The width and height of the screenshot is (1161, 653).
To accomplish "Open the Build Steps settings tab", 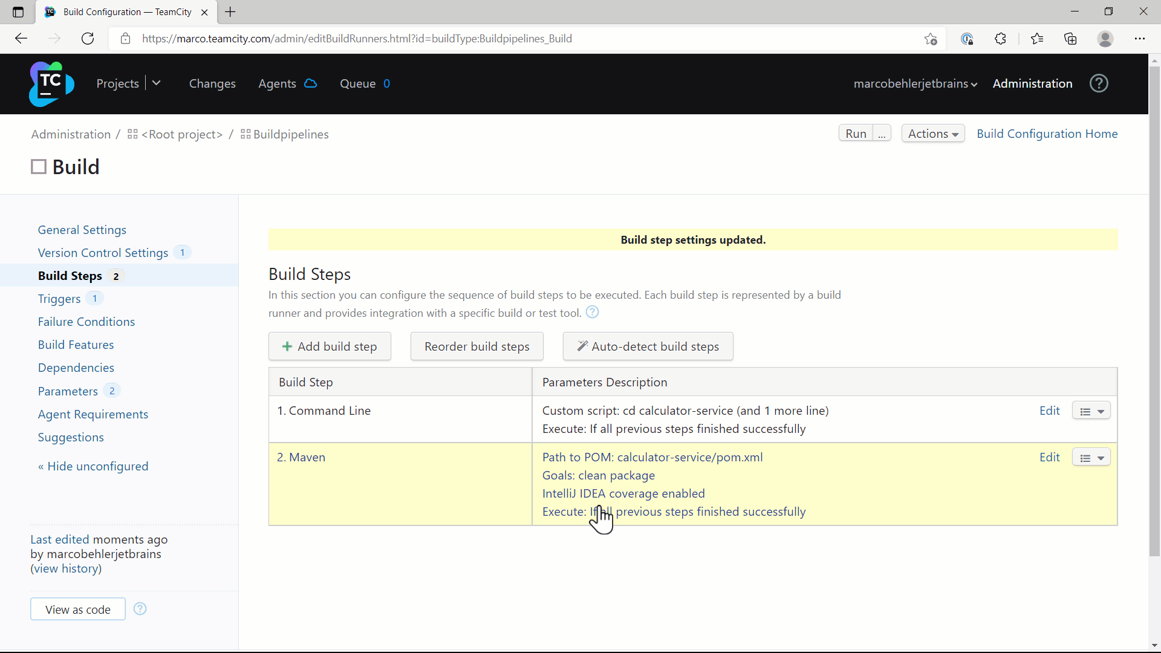I will 70,275.
